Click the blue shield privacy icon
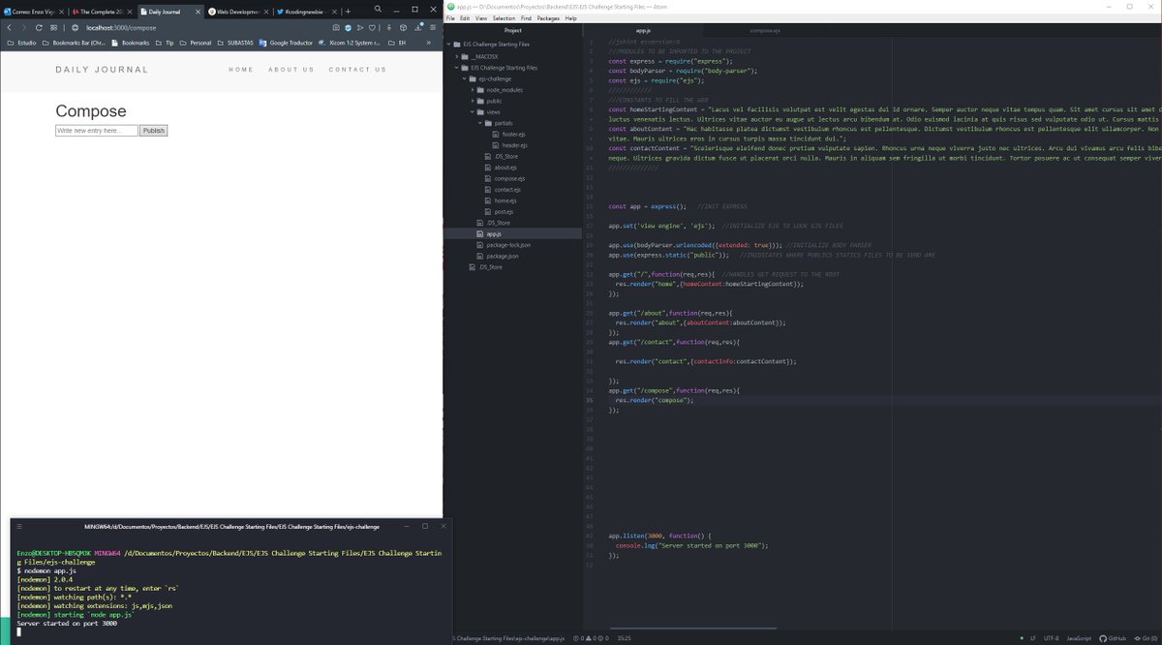This screenshot has width=1162, height=645. pos(349,28)
